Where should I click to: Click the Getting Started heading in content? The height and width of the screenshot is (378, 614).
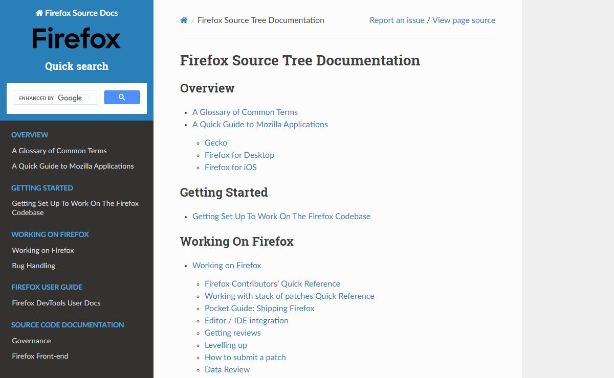tap(224, 192)
